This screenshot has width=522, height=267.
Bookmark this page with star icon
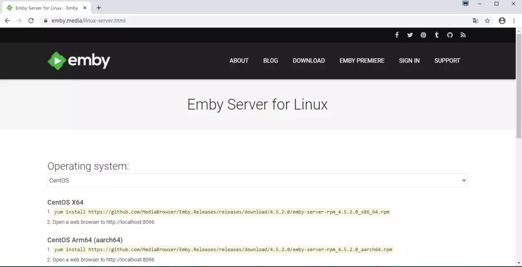487,21
